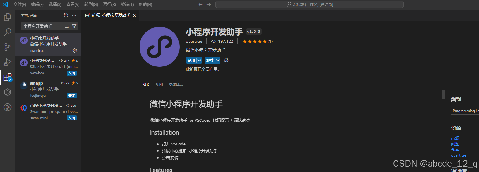Open the Git graph icon in activity bar
The image size is (479, 172).
click(8, 107)
